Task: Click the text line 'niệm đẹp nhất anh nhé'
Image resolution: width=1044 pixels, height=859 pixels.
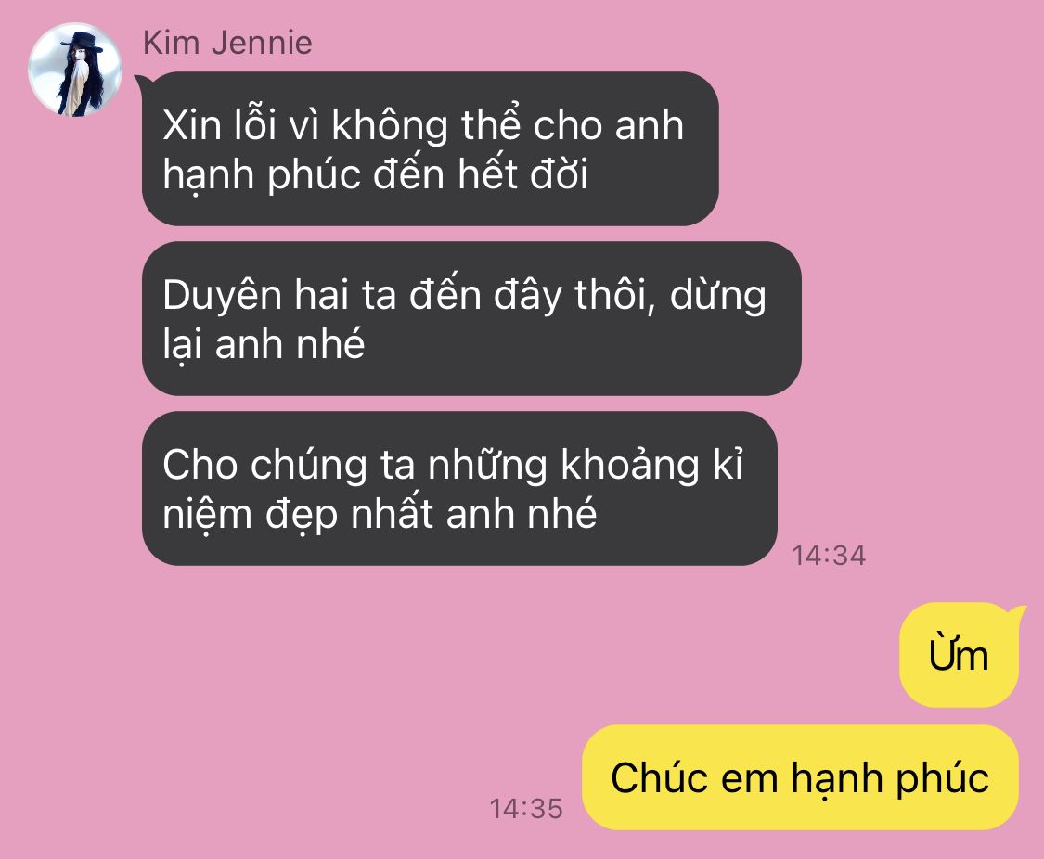Action: 380,514
